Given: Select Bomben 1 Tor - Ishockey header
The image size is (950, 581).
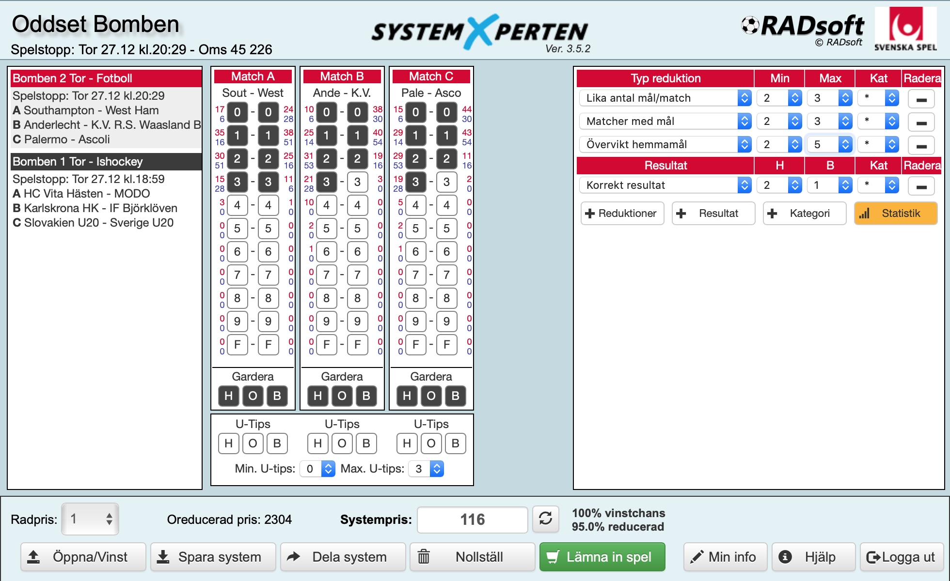Looking at the screenshot, I should click(x=106, y=162).
